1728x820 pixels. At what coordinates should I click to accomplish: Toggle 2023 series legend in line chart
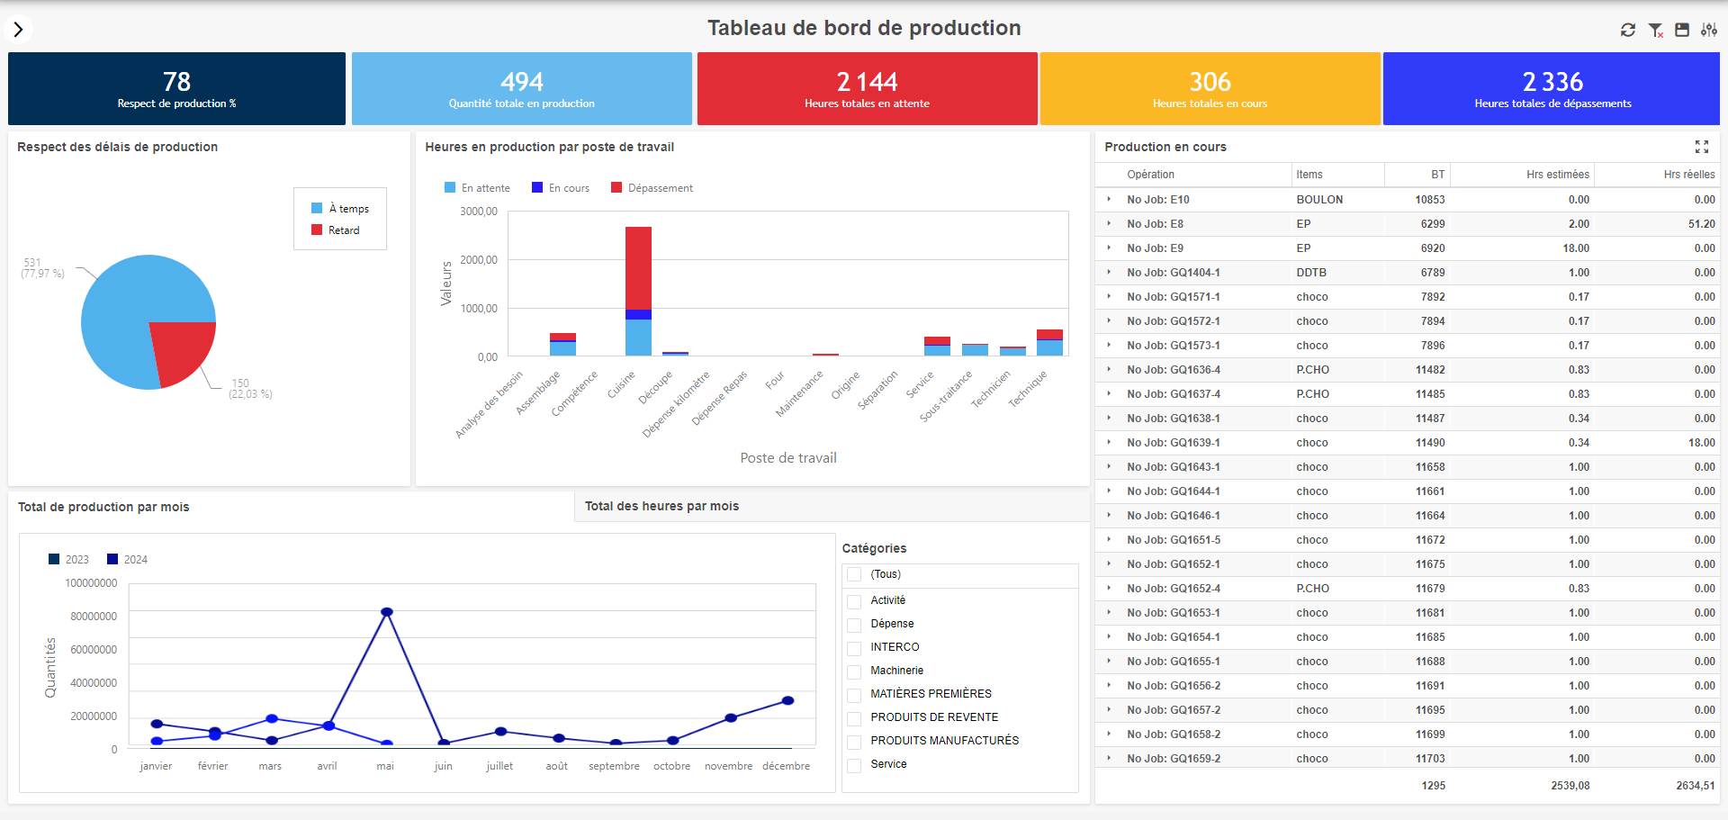coord(54,559)
